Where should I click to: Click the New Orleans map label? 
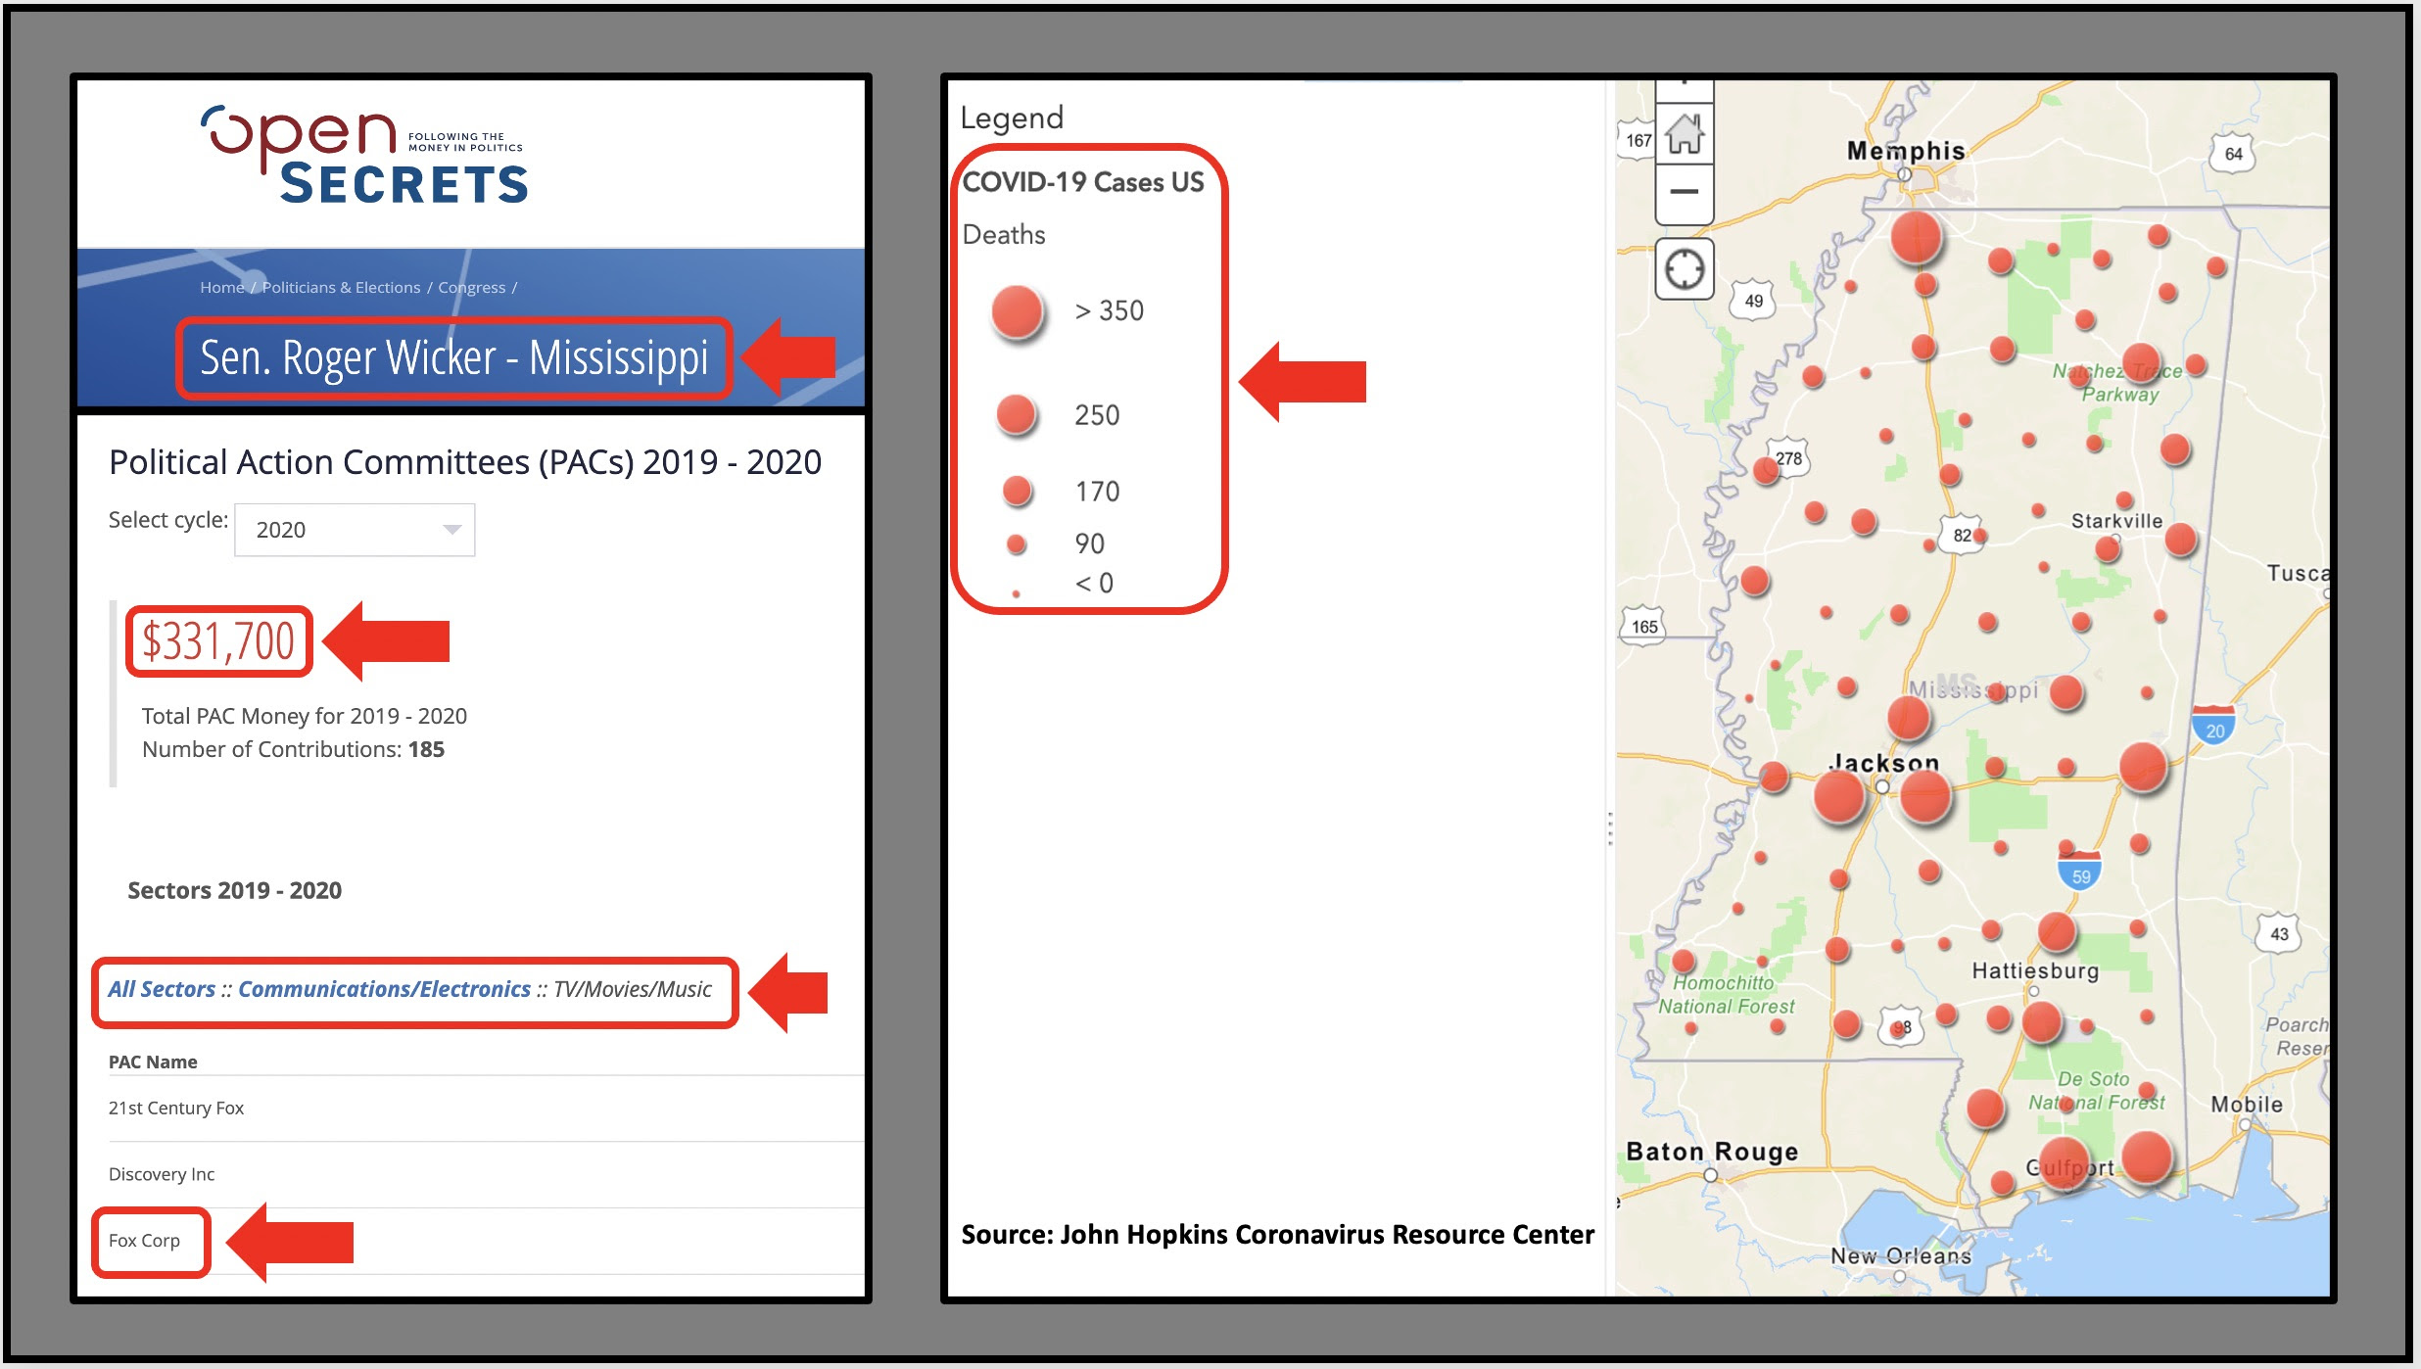[1901, 1255]
